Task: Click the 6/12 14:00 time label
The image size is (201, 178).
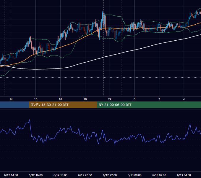Action: tap(11, 175)
